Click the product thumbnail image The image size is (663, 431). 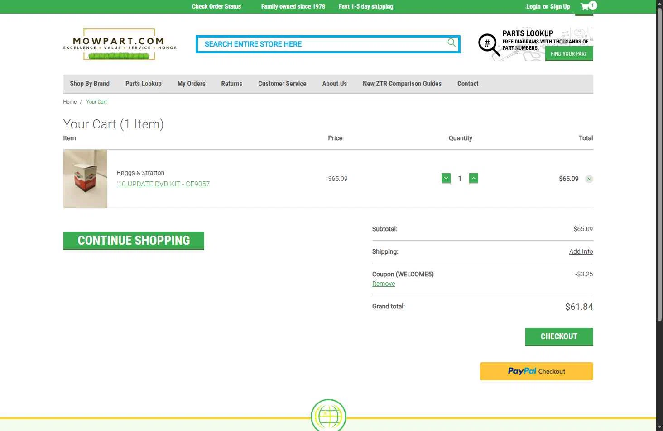point(85,179)
